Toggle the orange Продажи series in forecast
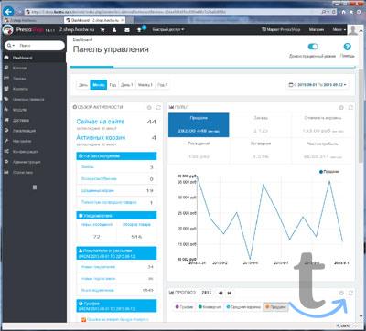 (x=274, y=306)
